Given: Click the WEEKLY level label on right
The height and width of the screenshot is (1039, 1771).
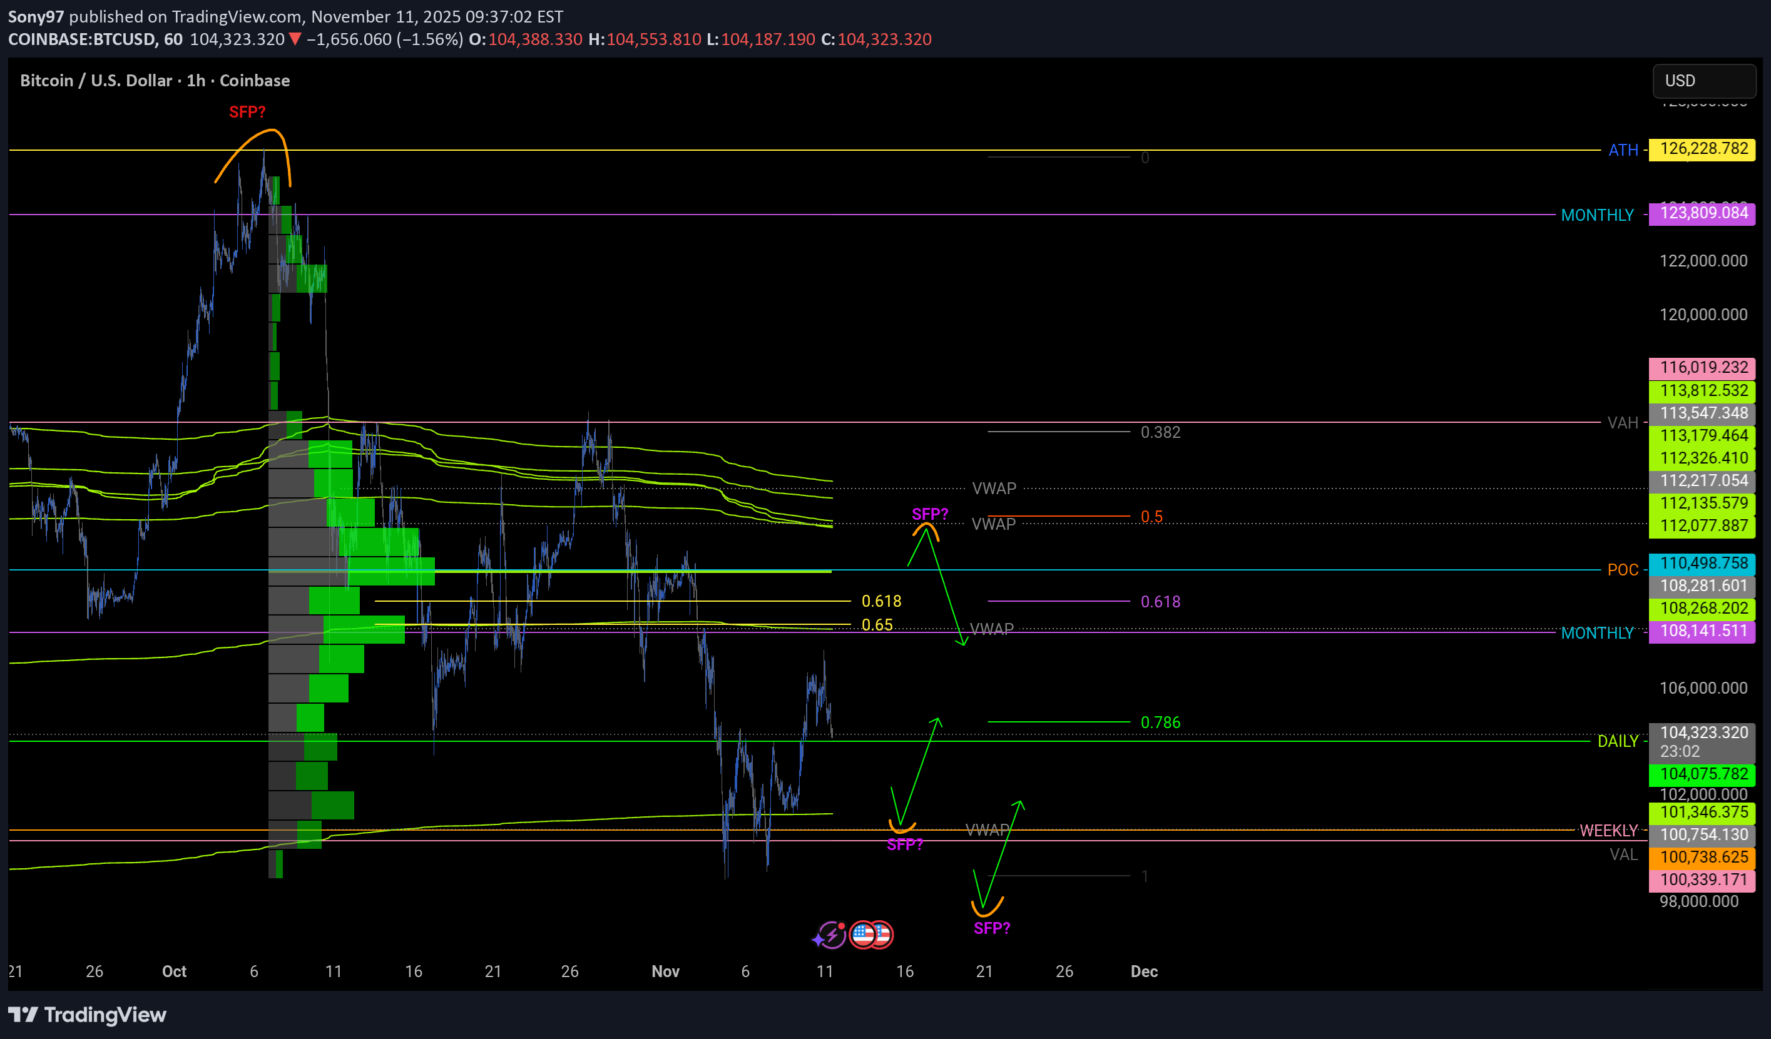Looking at the screenshot, I should point(1608,831).
